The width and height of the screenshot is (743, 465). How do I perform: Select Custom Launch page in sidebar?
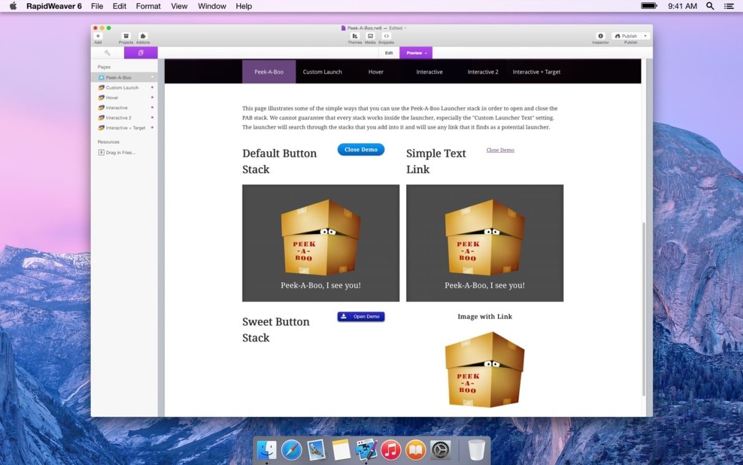122,88
